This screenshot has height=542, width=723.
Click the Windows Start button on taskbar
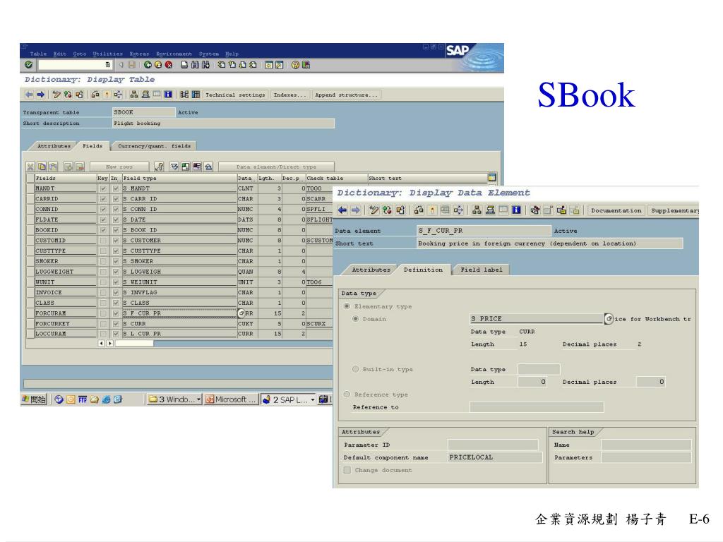point(34,399)
